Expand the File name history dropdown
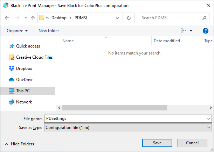Viewport: 214px width, 152px height. 209,119
